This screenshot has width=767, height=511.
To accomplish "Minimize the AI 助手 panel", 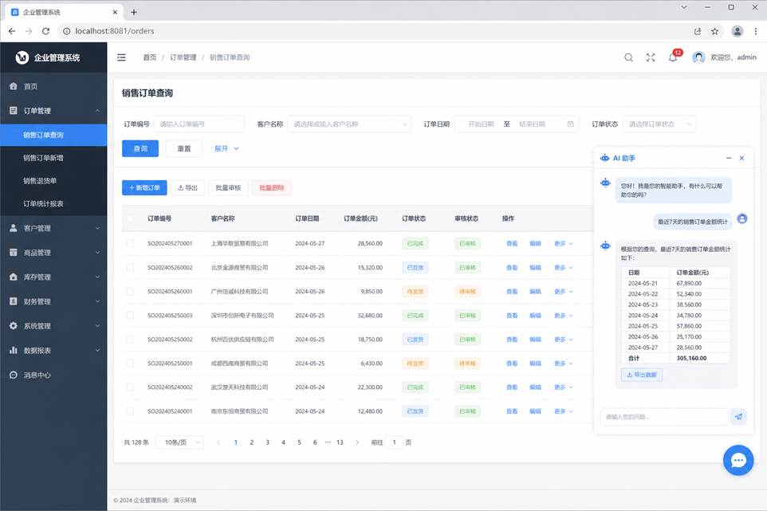I will tap(729, 158).
